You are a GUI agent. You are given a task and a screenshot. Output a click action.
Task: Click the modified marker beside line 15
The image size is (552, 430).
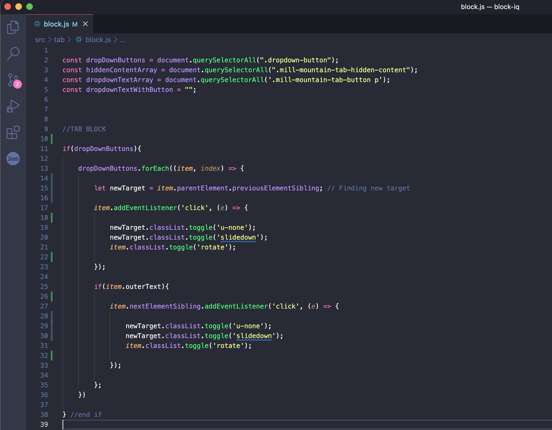point(52,188)
